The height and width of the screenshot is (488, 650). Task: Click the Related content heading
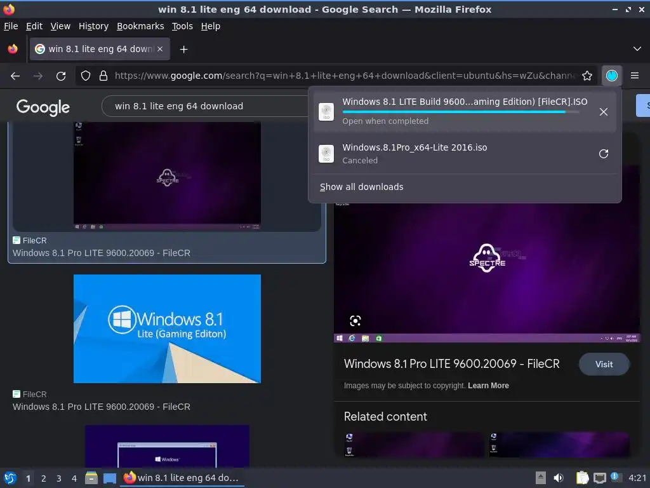385,417
